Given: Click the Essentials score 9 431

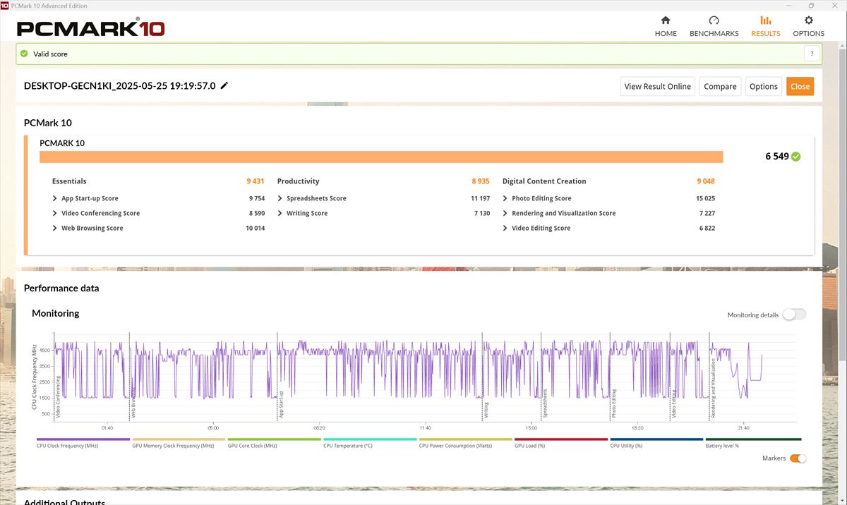Looking at the screenshot, I should pos(256,181).
